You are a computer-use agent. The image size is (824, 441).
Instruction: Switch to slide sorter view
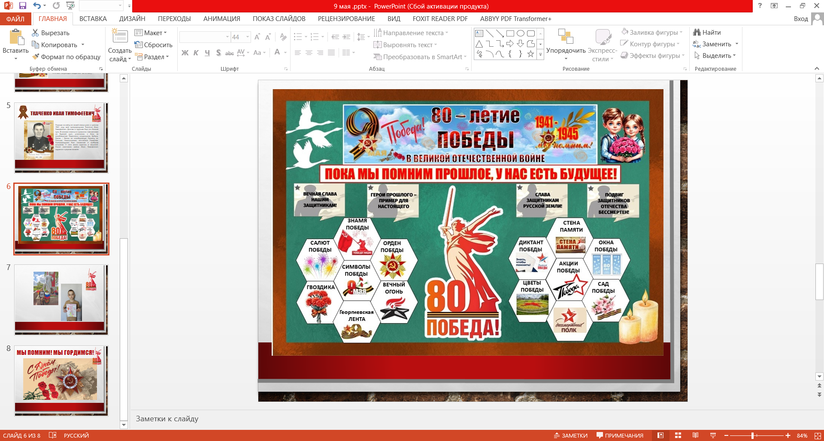click(678, 435)
